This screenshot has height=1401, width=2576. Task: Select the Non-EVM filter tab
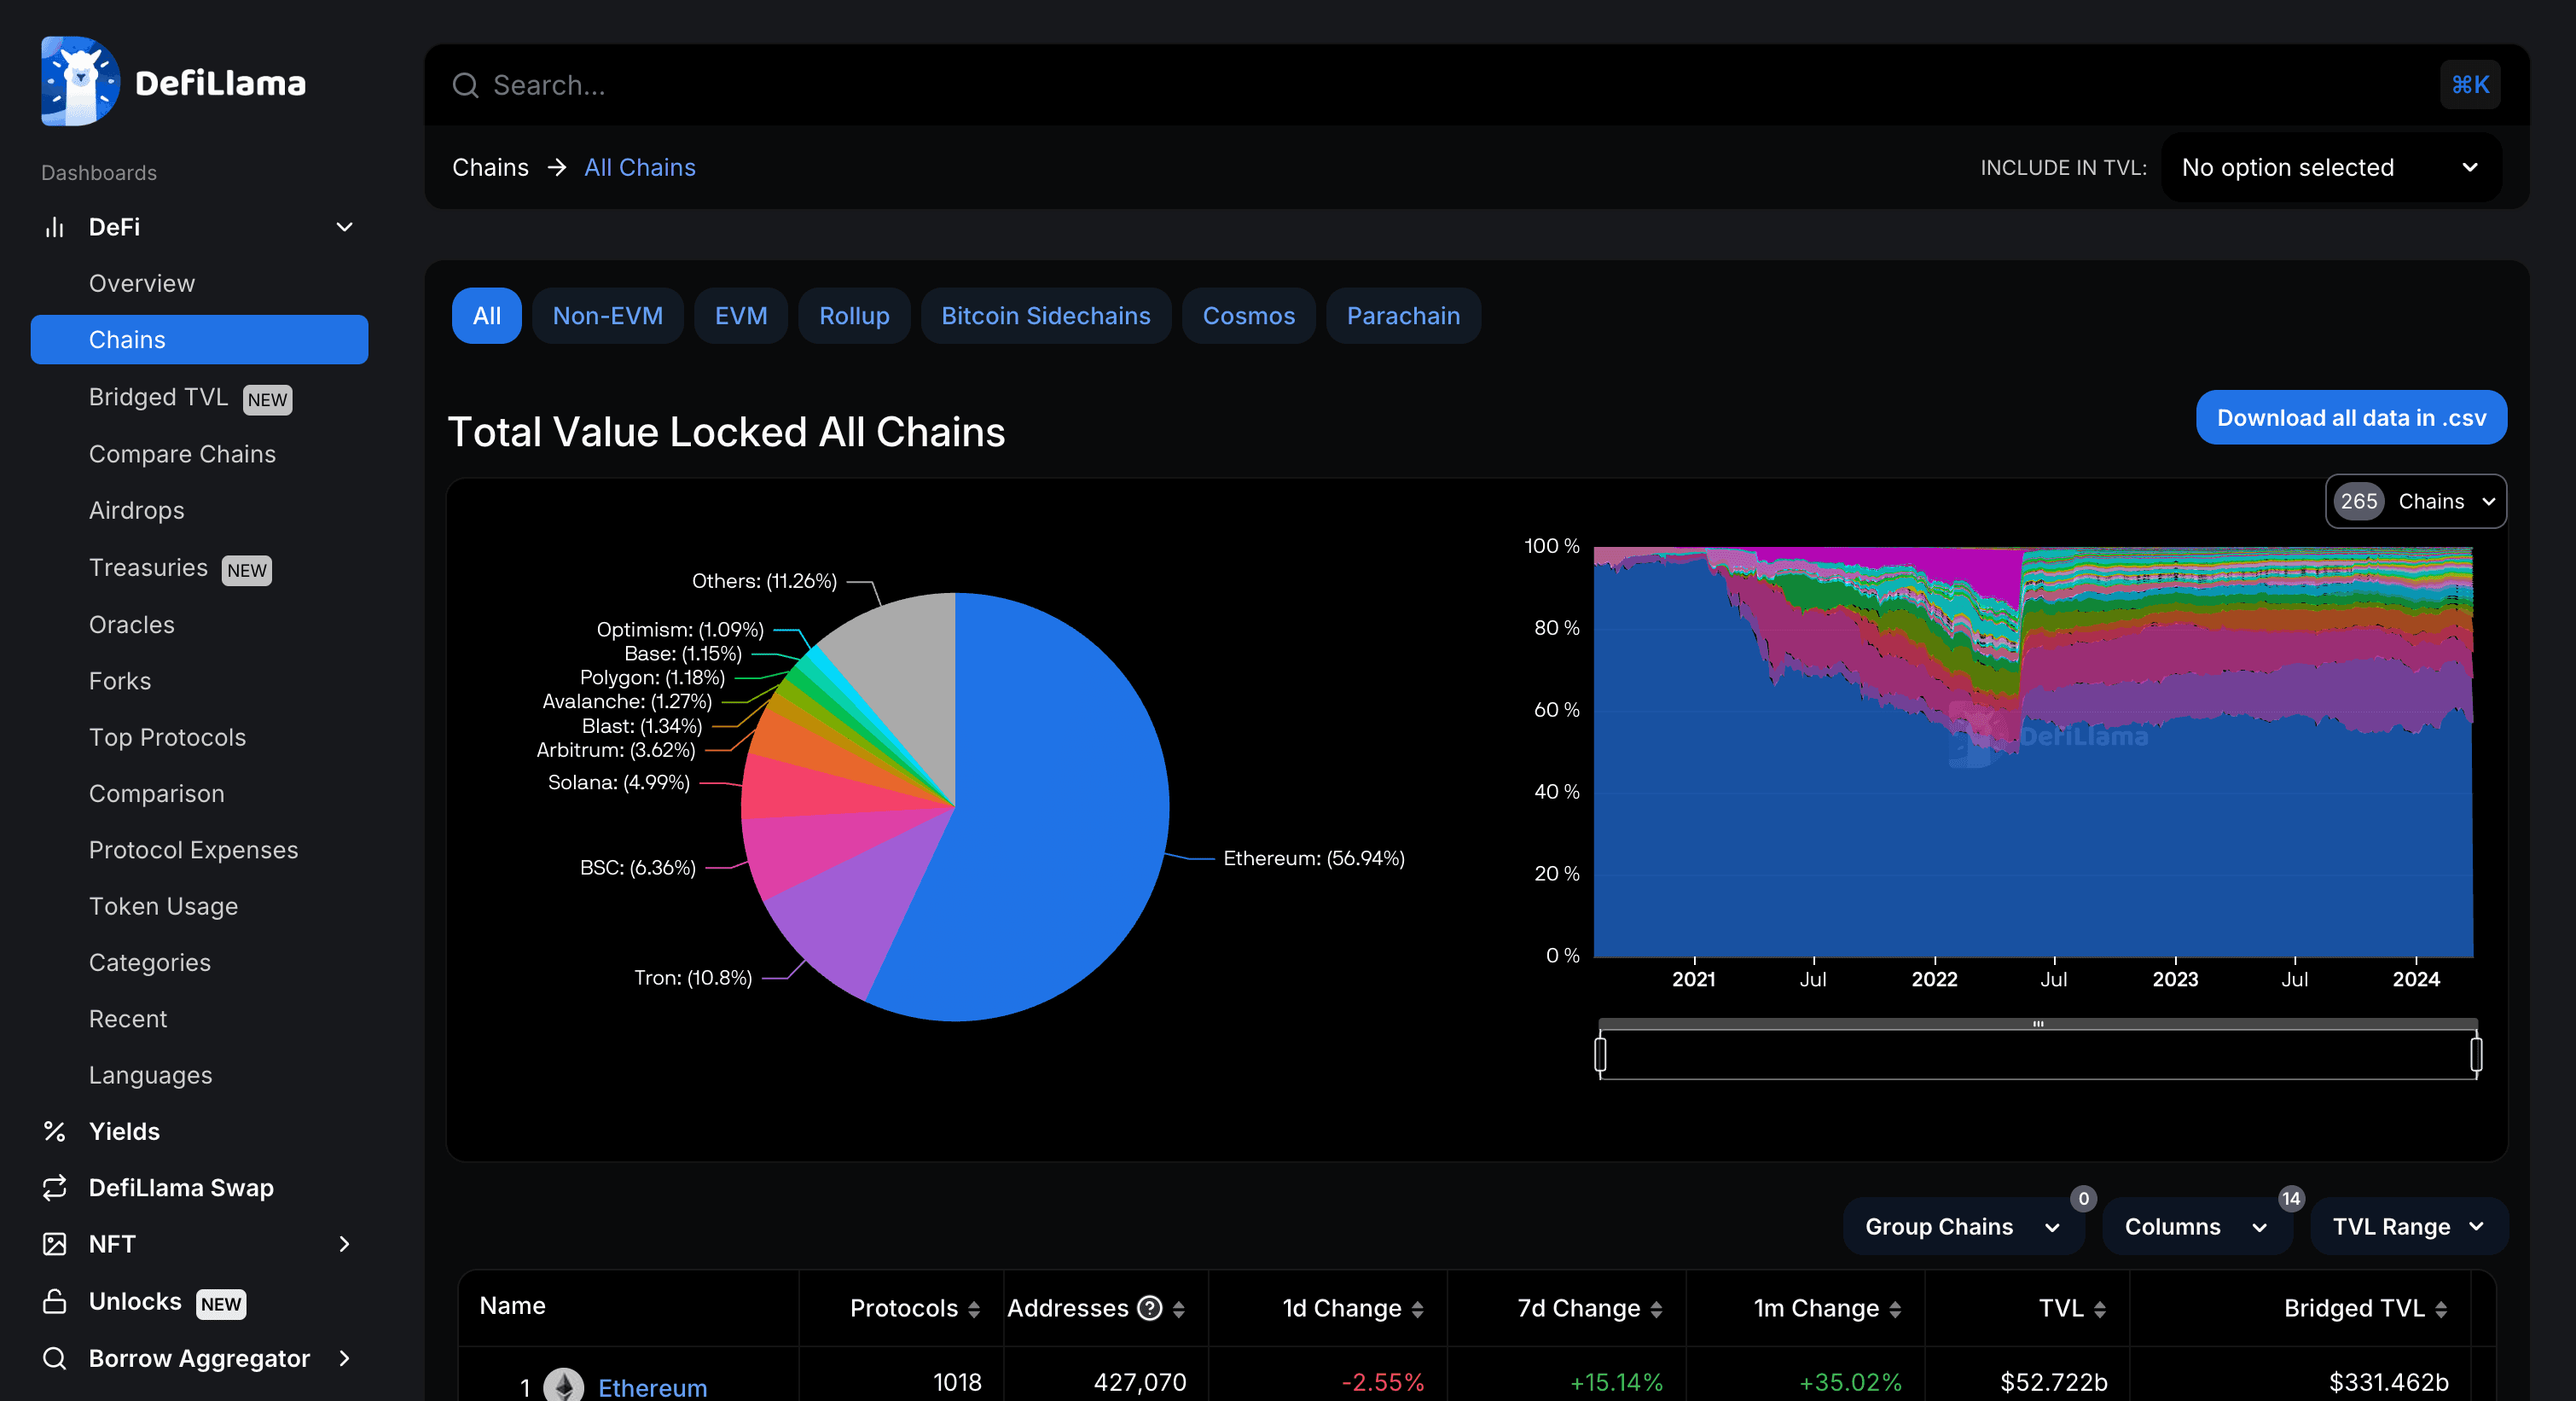tap(608, 315)
